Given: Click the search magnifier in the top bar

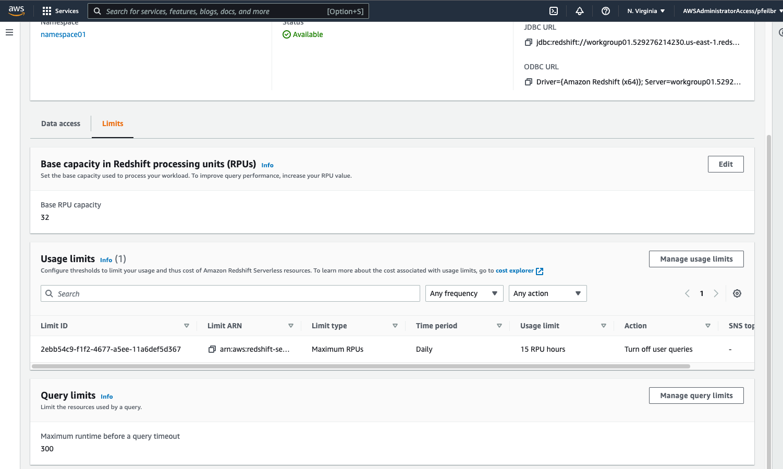Looking at the screenshot, I should coord(97,11).
